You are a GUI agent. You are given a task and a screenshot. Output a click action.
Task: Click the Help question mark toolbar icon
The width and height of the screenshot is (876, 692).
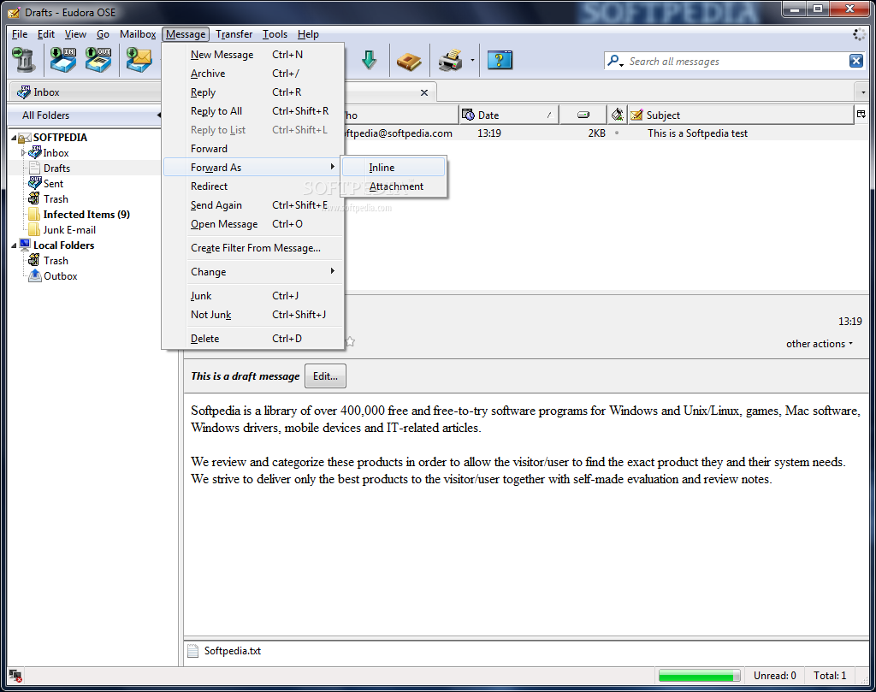[x=500, y=60]
